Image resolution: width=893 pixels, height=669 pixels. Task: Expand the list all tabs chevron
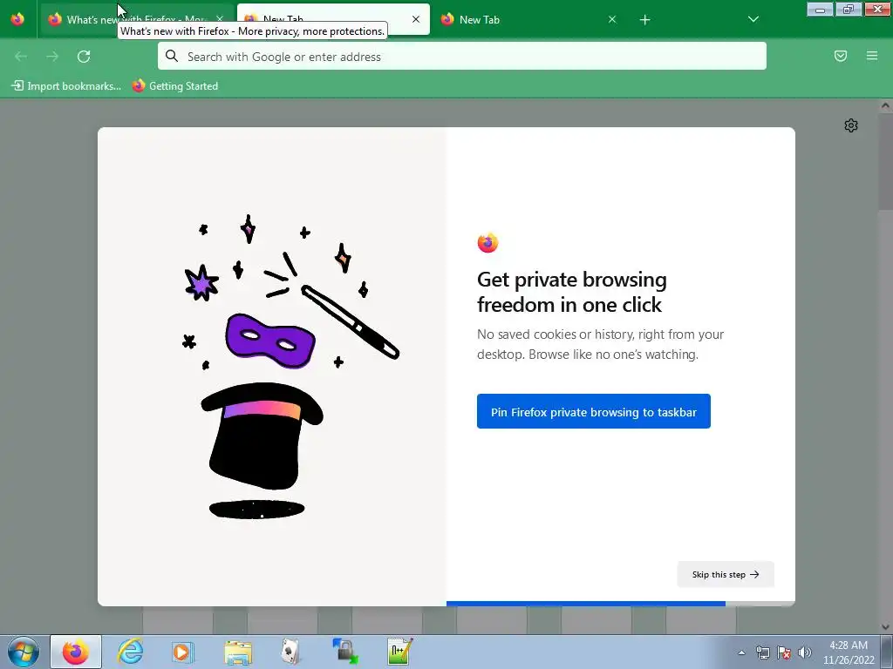(753, 19)
